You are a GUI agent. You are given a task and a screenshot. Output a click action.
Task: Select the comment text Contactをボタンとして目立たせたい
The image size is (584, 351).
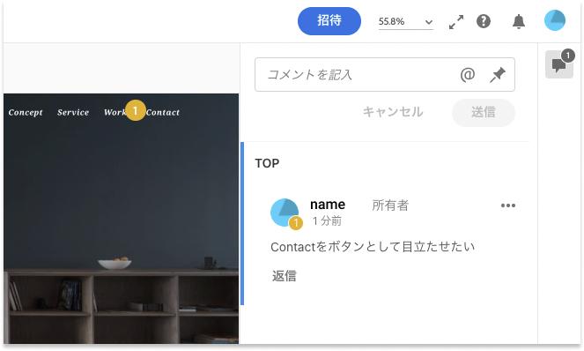373,247
